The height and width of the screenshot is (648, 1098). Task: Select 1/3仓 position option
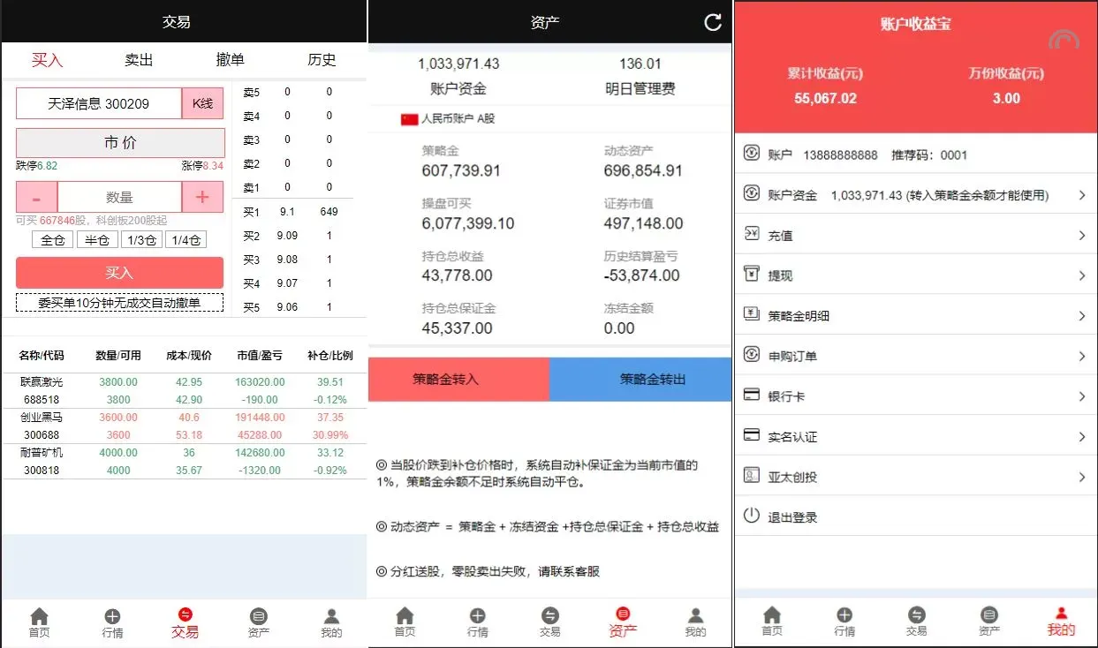[141, 240]
